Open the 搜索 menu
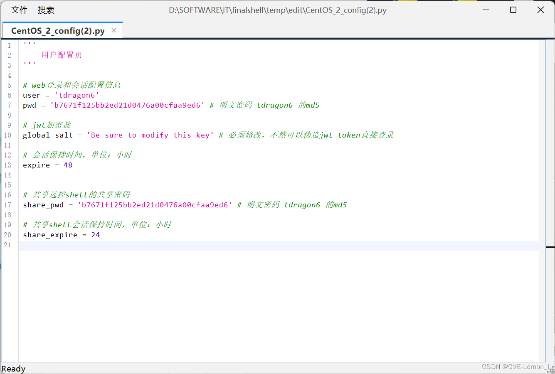The image size is (555, 374). (46, 10)
